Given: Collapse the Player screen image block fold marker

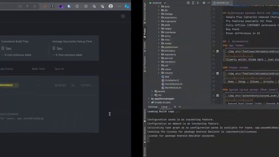Looking at the screenshot, I should point(218,73).
